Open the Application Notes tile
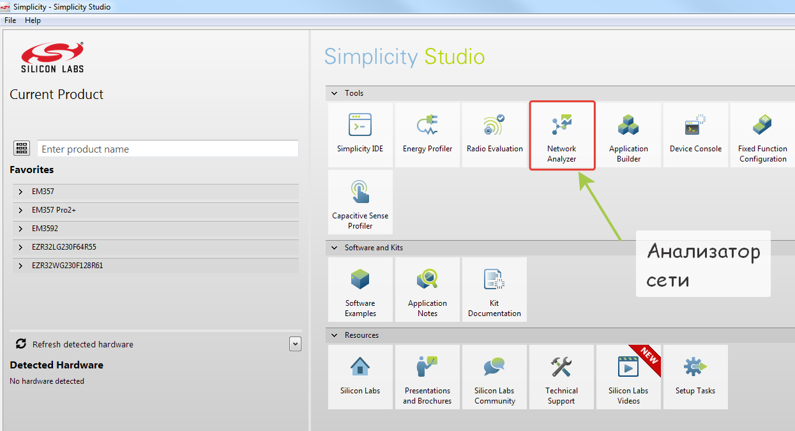The width and height of the screenshot is (795, 431). pyautogui.click(x=427, y=290)
